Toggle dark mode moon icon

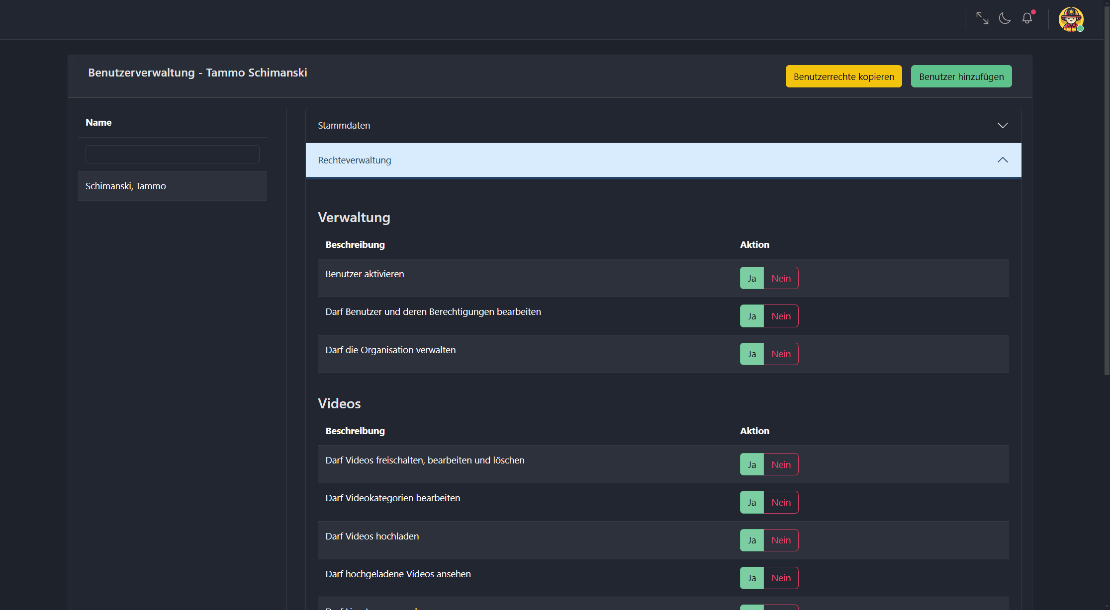click(x=1005, y=18)
